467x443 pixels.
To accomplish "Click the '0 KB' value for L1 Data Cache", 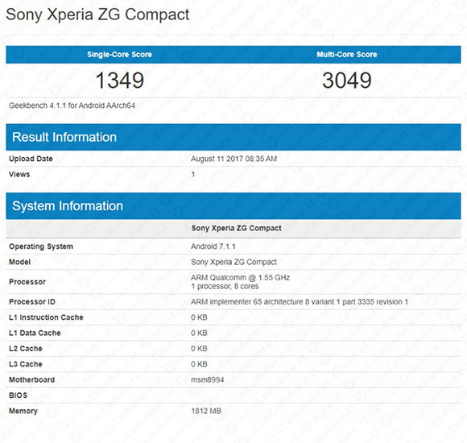I will [x=199, y=333].
